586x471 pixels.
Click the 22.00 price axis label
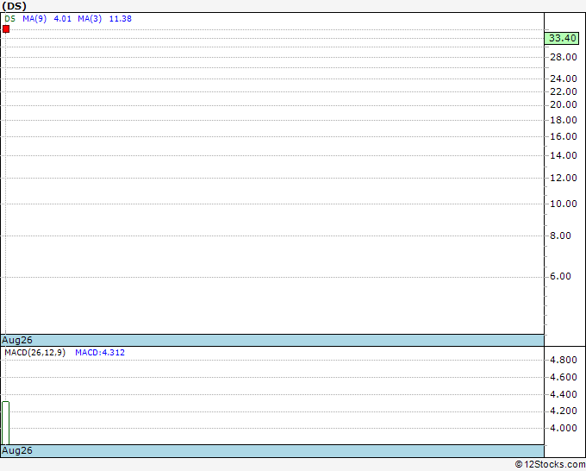(x=564, y=91)
